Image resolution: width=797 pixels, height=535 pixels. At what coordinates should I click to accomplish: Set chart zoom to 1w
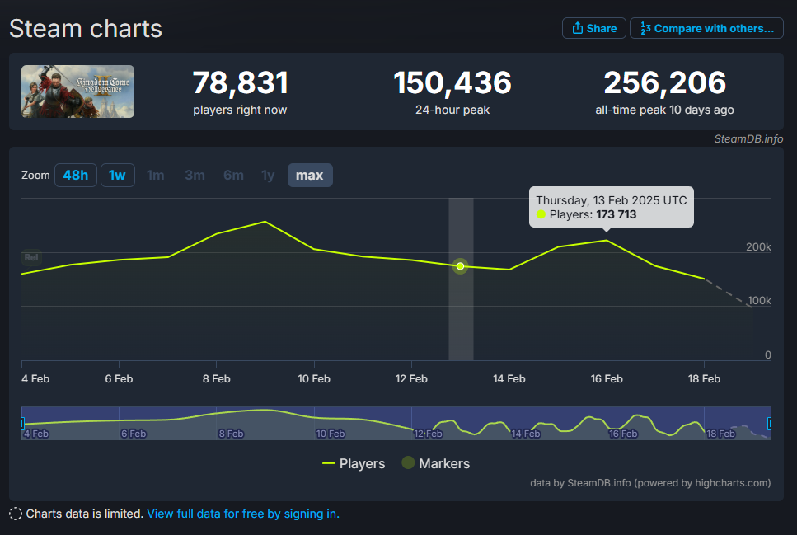(117, 175)
